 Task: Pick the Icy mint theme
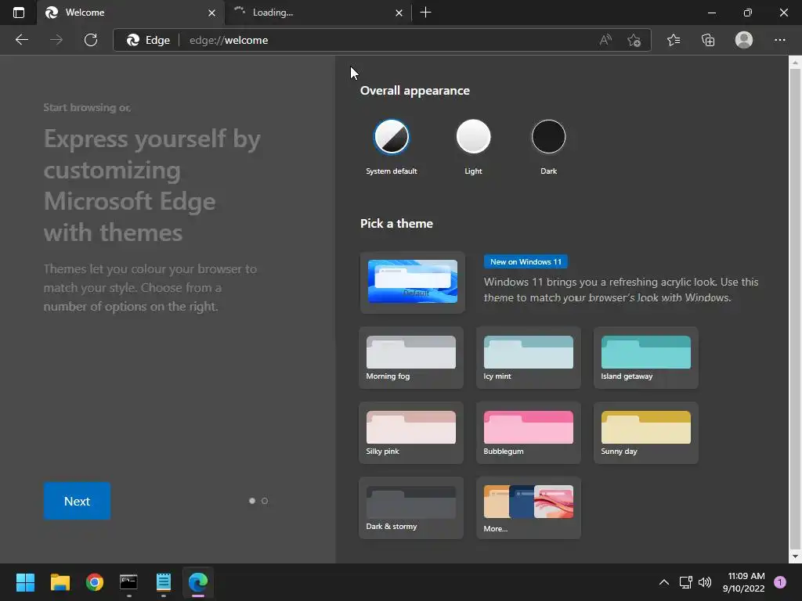click(529, 358)
